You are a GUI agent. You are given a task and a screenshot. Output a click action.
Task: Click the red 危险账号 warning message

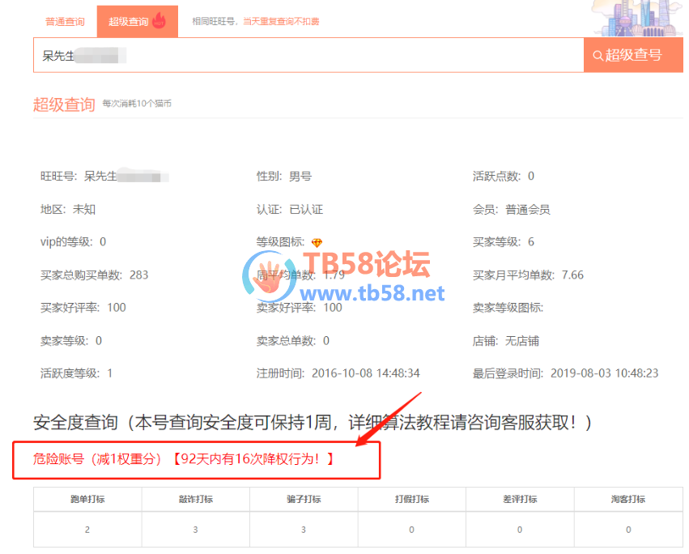(x=172, y=459)
